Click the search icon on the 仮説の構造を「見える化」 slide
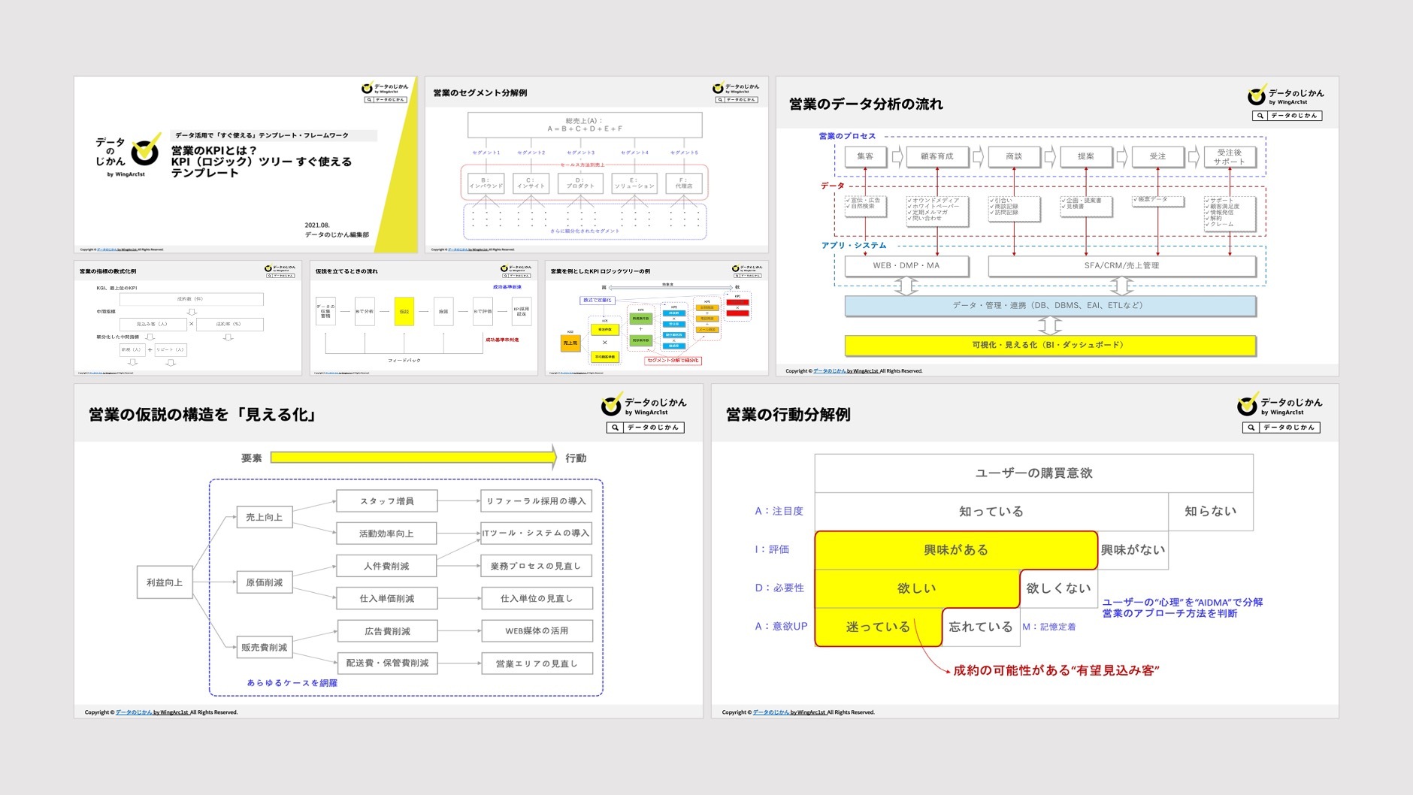The height and width of the screenshot is (795, 1413). pos(615,428)
